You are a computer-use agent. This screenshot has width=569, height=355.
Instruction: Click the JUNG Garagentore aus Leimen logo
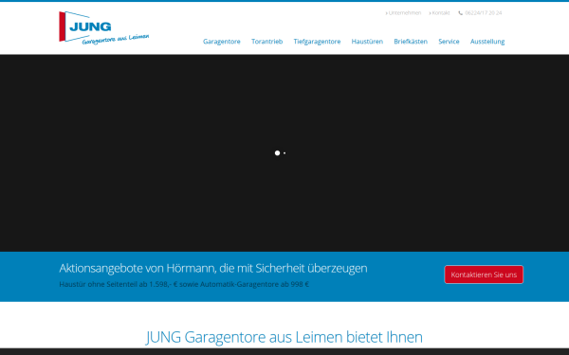click(x=103, y=27)
